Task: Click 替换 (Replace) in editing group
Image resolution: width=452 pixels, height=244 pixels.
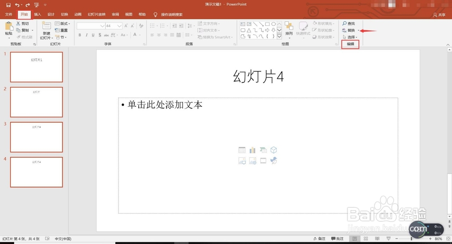Action: (349, 30)
